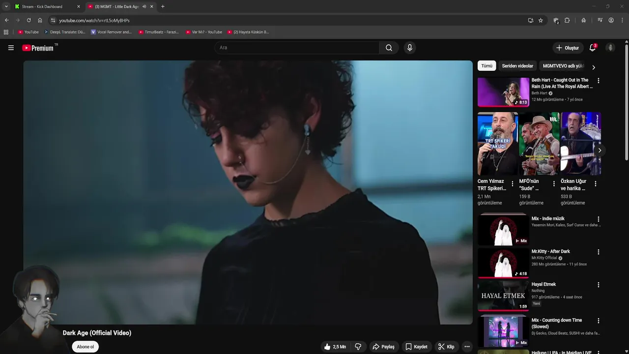This screenshot has height=354, width=629.
Task: Reload the page in browser toolbar
Action: click(x=29, y=20)
